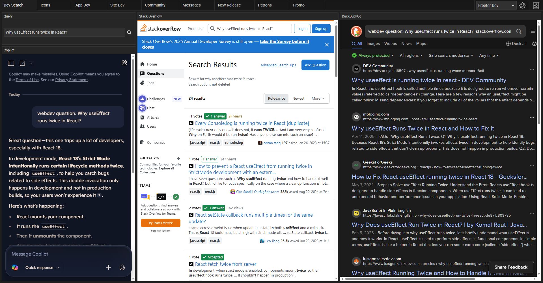The width and height of the screenshot is (543, 283).
Task: Open the Challenges section icon
Action: [x=142, y=99]
